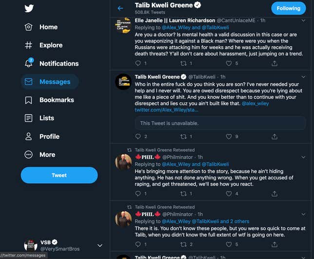The image size is (314, 259).
Task: Reply to Elle Janelle's tweet
Action: (138, 63)
